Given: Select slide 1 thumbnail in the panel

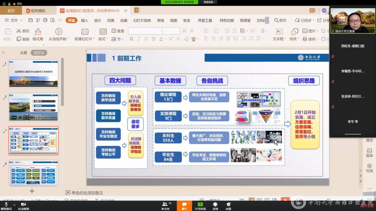Looking at the screenshot, I should 33,74.
